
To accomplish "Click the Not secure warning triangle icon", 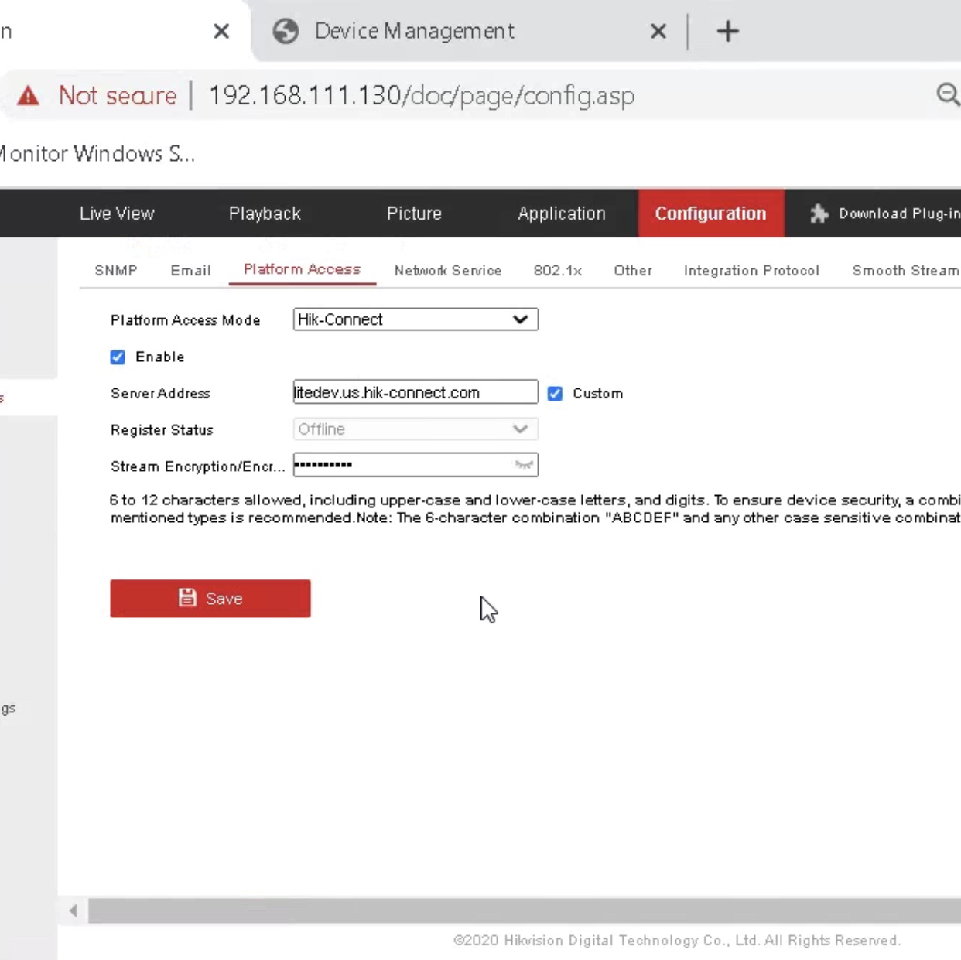I will click(29, 96).
